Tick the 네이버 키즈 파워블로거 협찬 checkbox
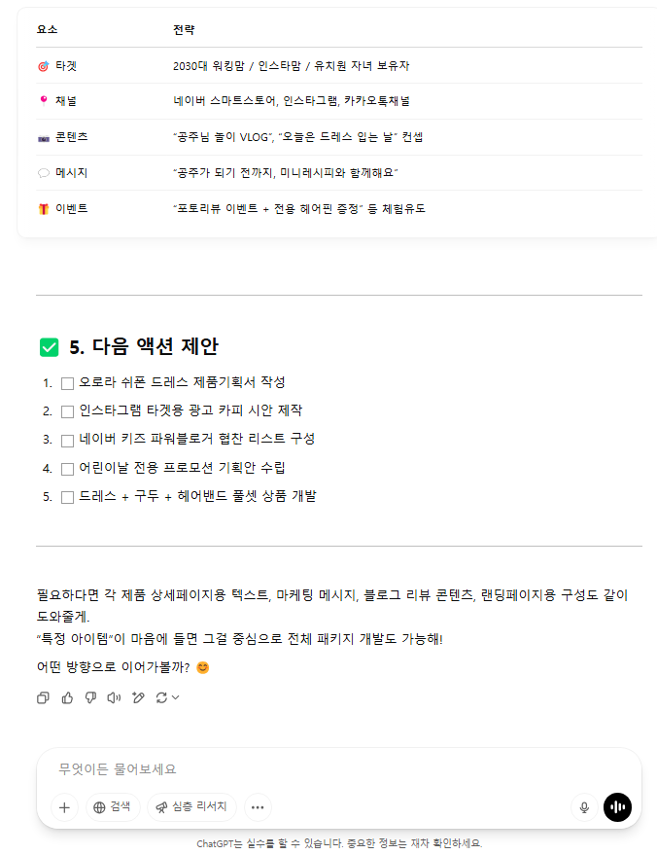The image size is (657, 855). (x=68, y=441)
